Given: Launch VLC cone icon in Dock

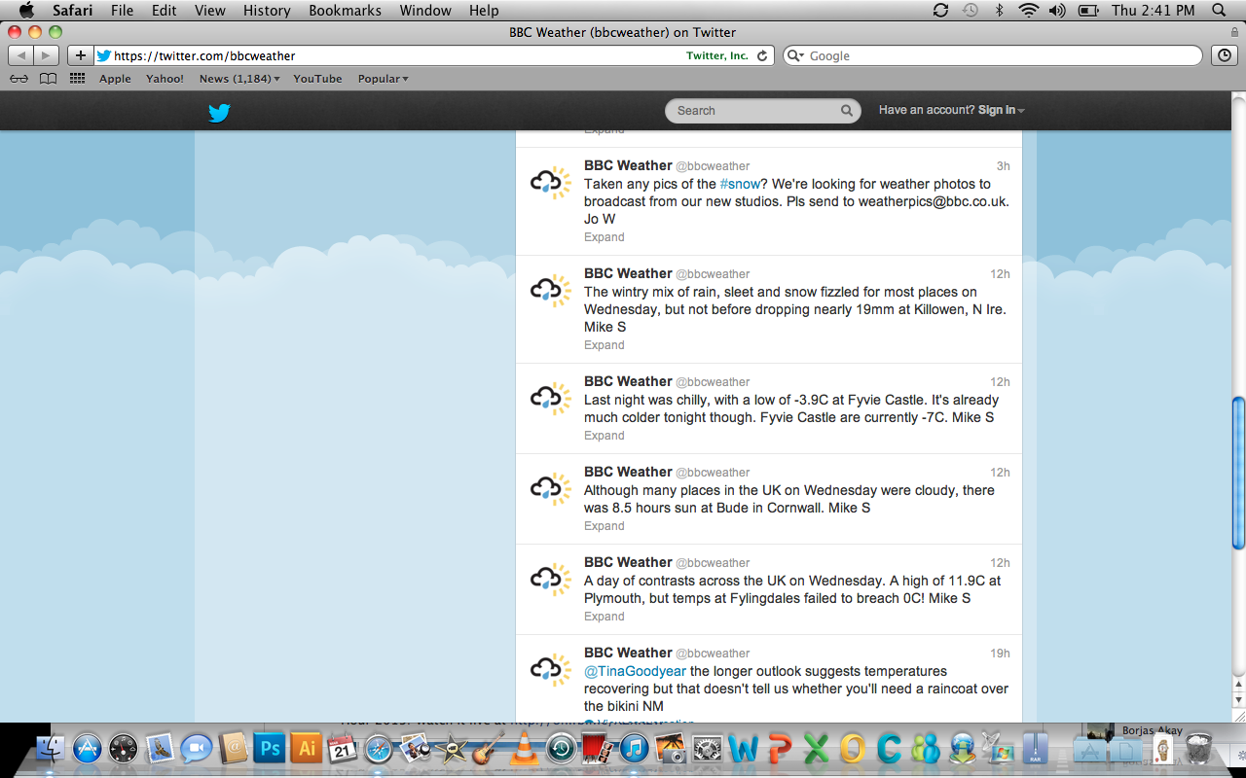Looking at the screenshot, I should point(524,748).
